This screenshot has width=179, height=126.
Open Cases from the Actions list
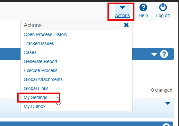tap(30, 52)
